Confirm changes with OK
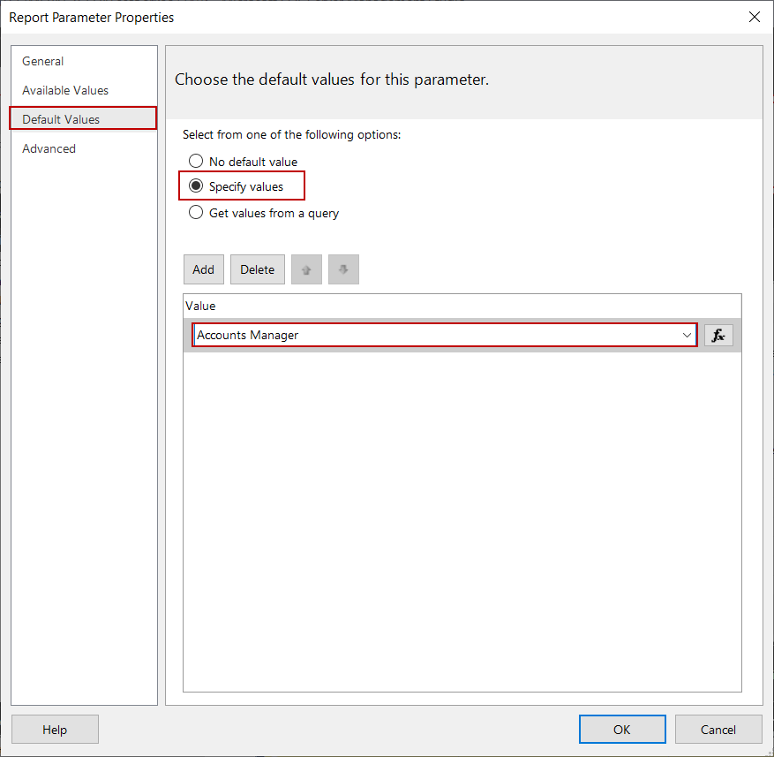The image size is (774, 757). pyautogui.click(x=622, y=729)
